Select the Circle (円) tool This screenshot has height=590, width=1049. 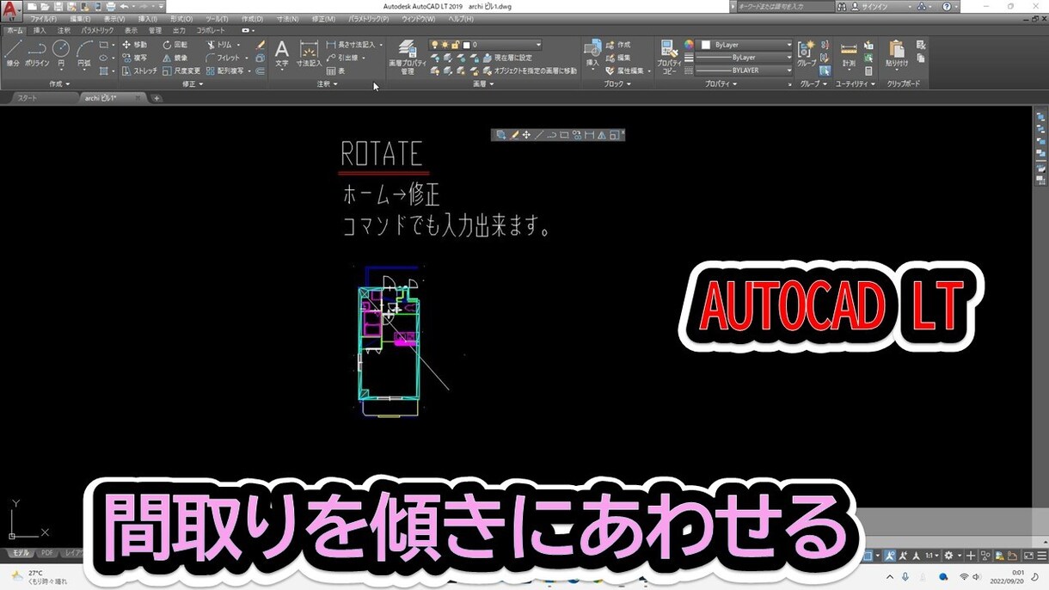(61, 53)
